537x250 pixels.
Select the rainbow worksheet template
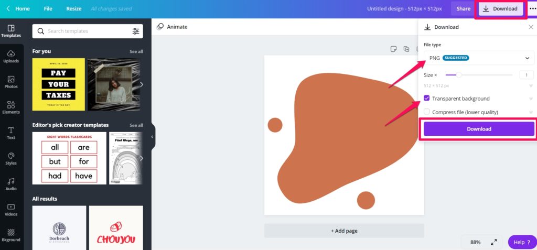coord(125,158)
